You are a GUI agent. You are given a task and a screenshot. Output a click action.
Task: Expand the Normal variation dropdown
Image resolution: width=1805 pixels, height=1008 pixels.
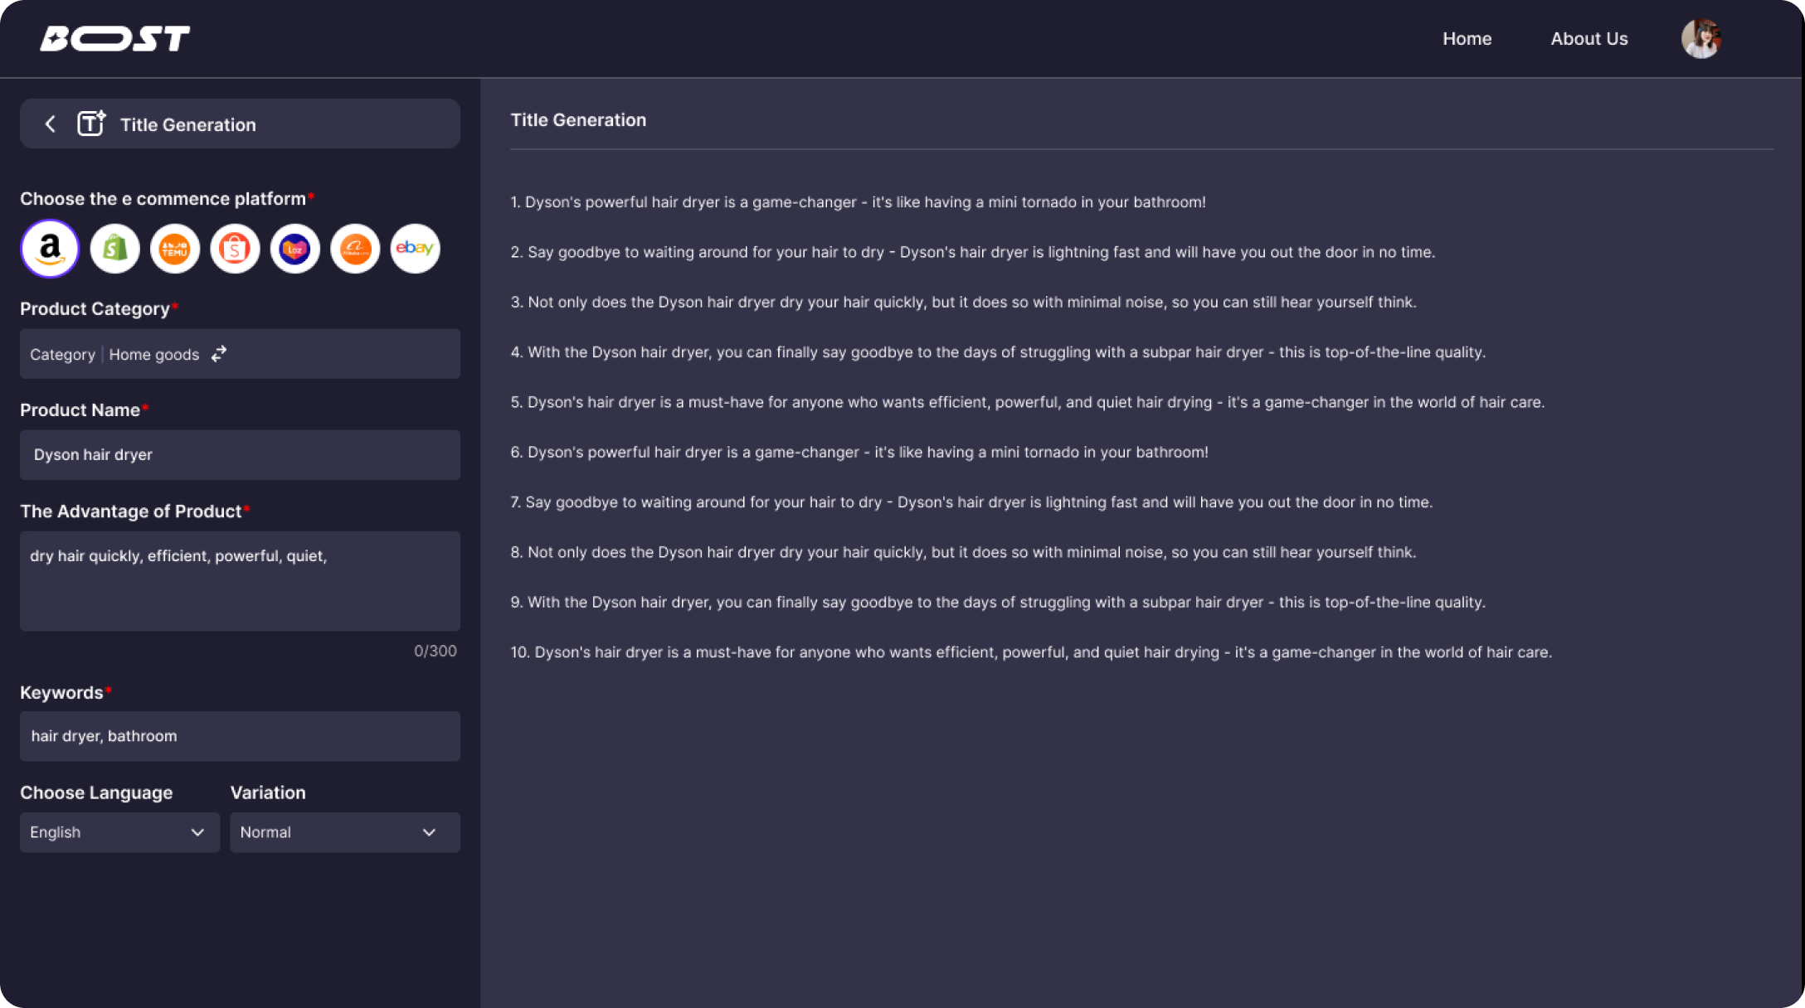point(345,832)
